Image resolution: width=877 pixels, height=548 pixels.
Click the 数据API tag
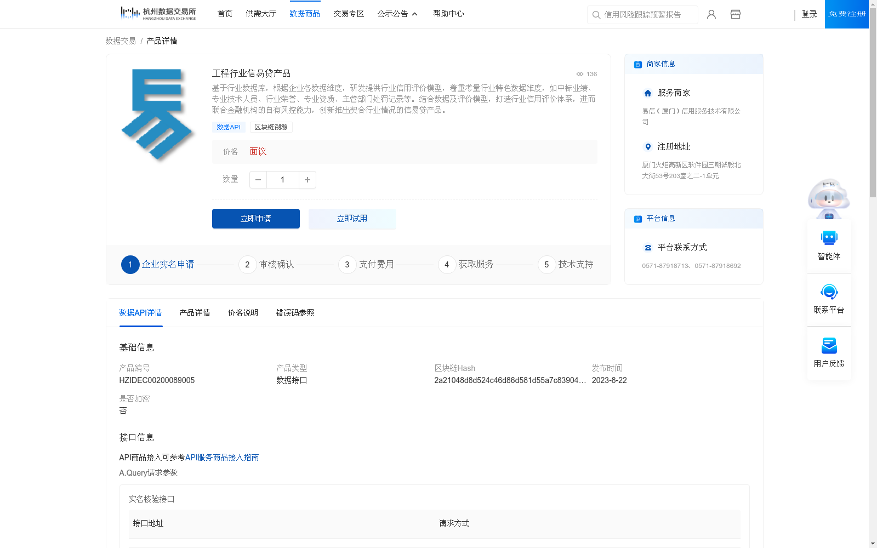(229, 127)
